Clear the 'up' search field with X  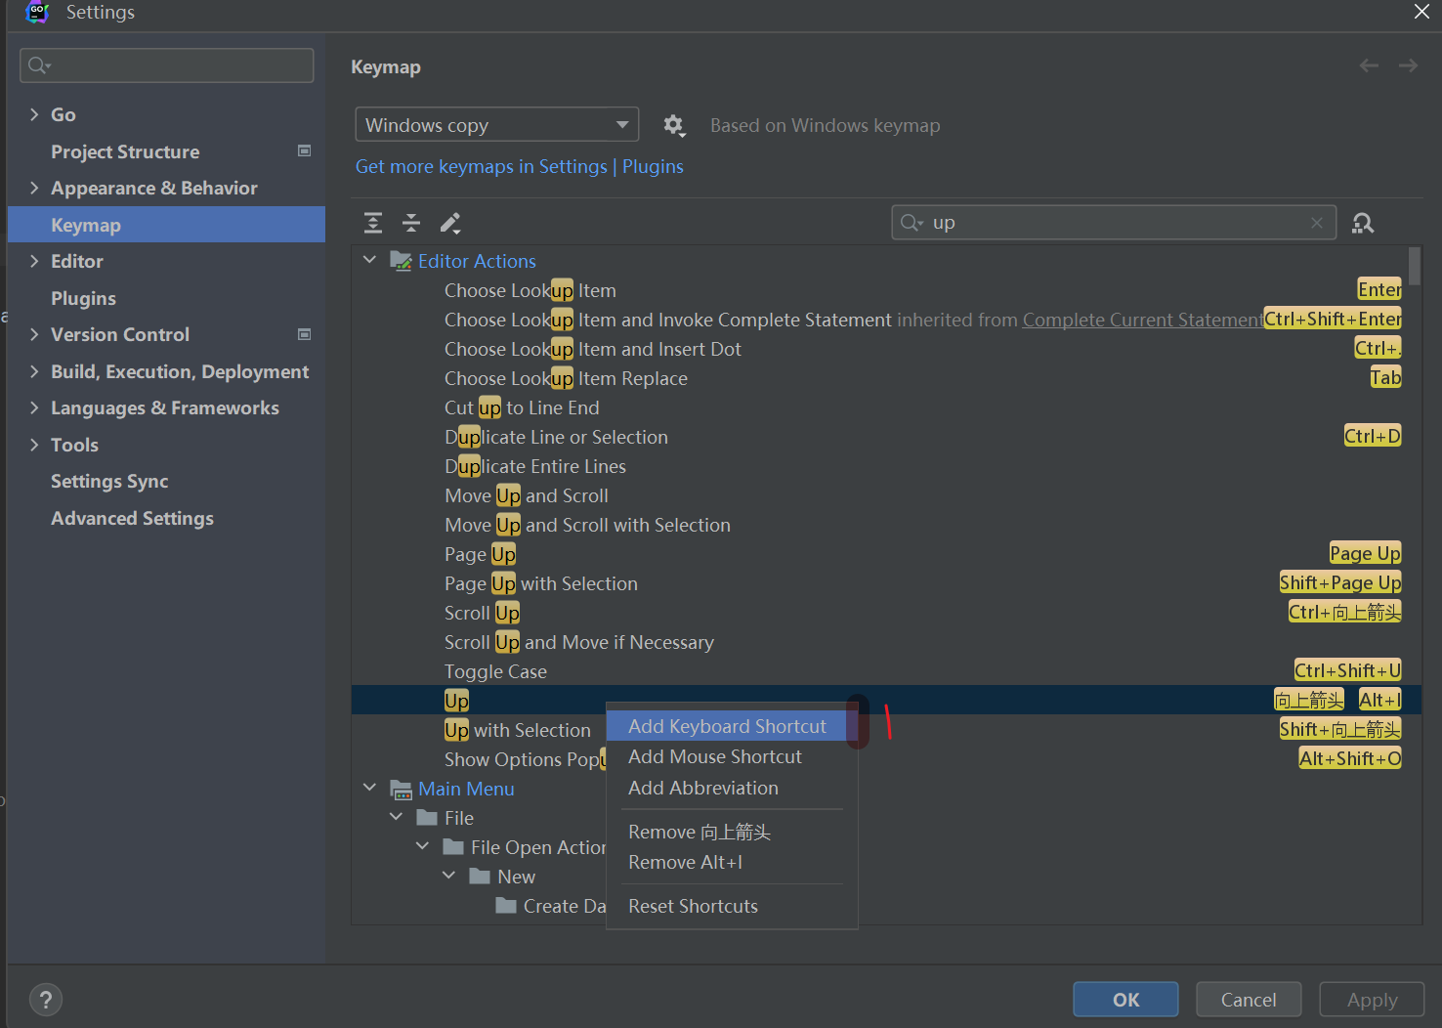tap(1317, 223)
